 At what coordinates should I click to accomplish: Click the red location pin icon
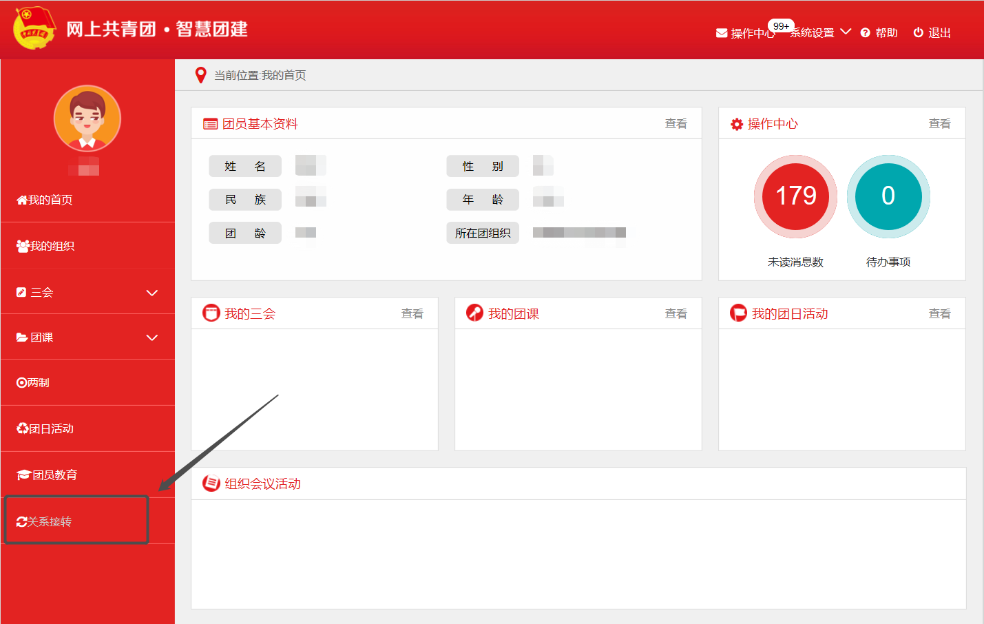[x=201, y=75]
